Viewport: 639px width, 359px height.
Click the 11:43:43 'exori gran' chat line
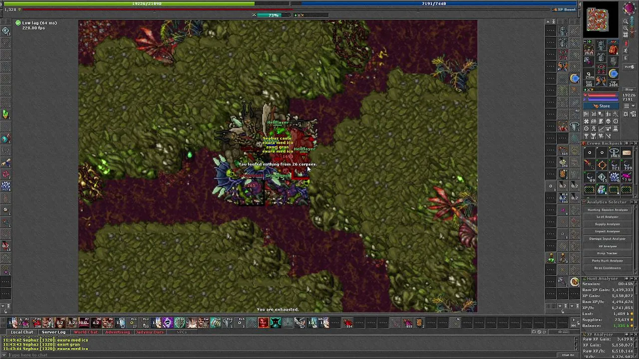coord(41,345)
